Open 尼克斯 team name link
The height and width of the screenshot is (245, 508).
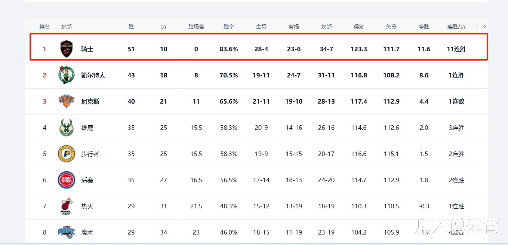90,101
